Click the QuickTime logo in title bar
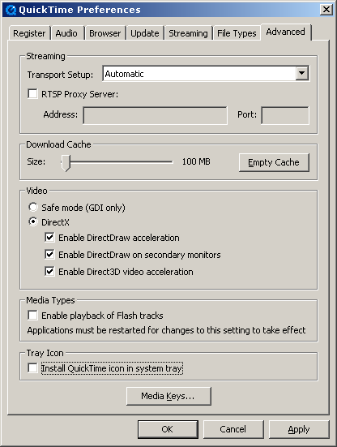 coord(11,10)
